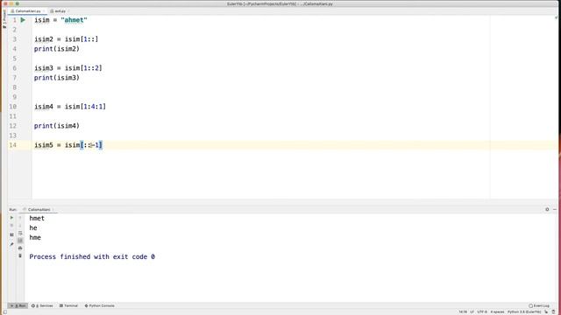
Task: Change file encoding UTF-8 in status bar
Action: tap(482, 311)
